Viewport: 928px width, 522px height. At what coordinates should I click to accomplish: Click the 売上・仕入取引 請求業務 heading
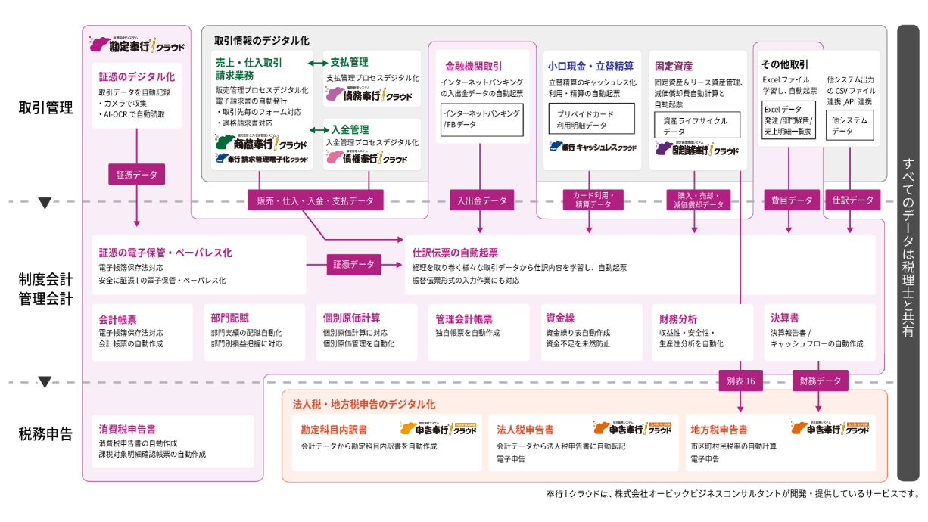[248, 69]
